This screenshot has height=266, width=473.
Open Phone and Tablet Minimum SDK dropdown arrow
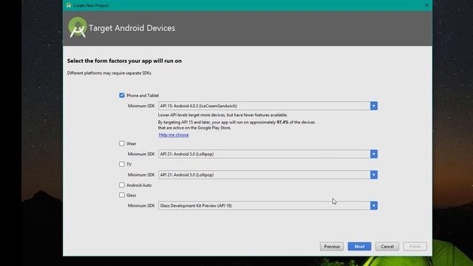[374, 106]
